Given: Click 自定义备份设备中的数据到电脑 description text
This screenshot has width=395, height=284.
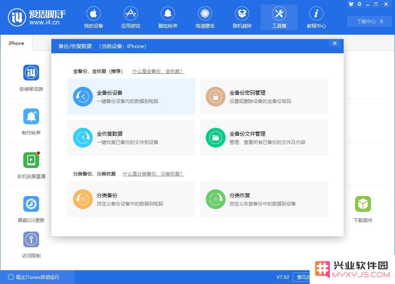Looking at the screenshot, I should pos(130,204).
